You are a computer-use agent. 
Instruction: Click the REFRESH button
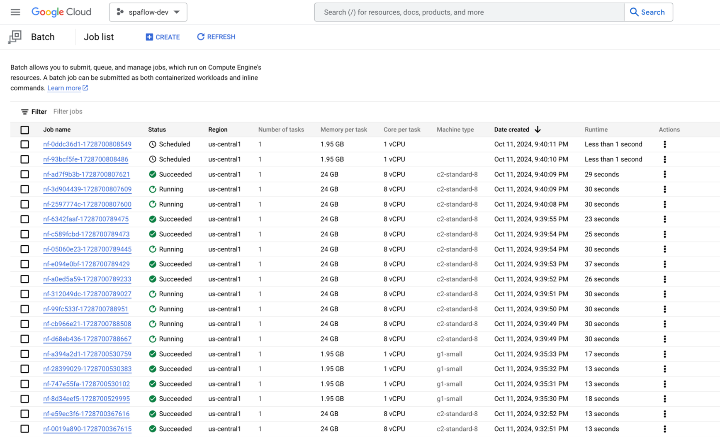click(216, 37)
